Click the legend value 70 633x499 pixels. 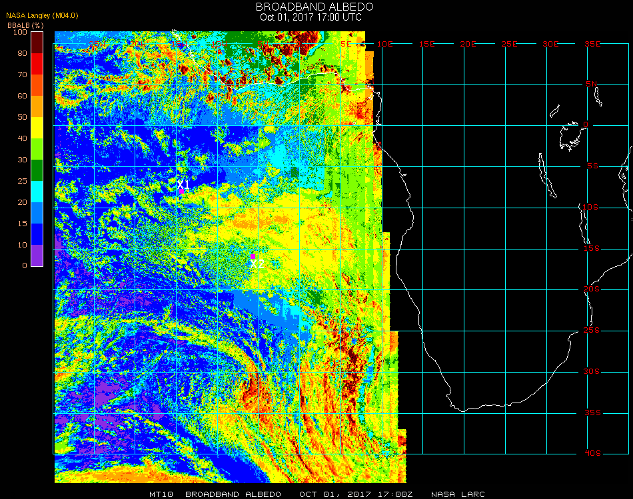point(22,75)
